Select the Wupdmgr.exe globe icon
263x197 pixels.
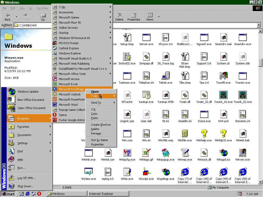(166, 172)
